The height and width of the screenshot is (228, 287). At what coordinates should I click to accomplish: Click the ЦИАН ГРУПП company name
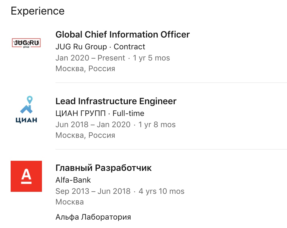pyautogui.click(x=81, y=113)
